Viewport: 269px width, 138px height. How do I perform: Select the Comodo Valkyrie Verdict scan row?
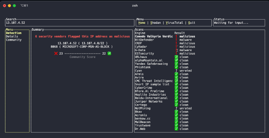click(x=154, y=36)
